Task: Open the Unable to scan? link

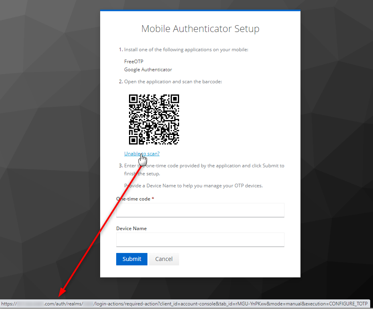Action: (x=141, y=153)
